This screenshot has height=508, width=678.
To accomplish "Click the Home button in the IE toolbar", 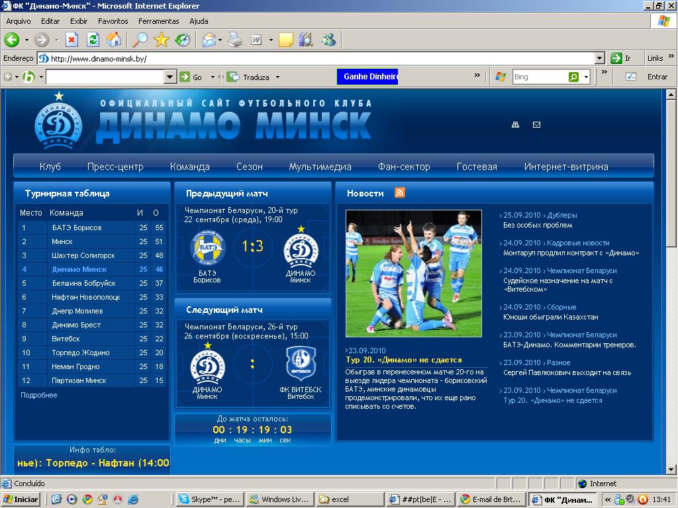I will click(x=114, y=40).
